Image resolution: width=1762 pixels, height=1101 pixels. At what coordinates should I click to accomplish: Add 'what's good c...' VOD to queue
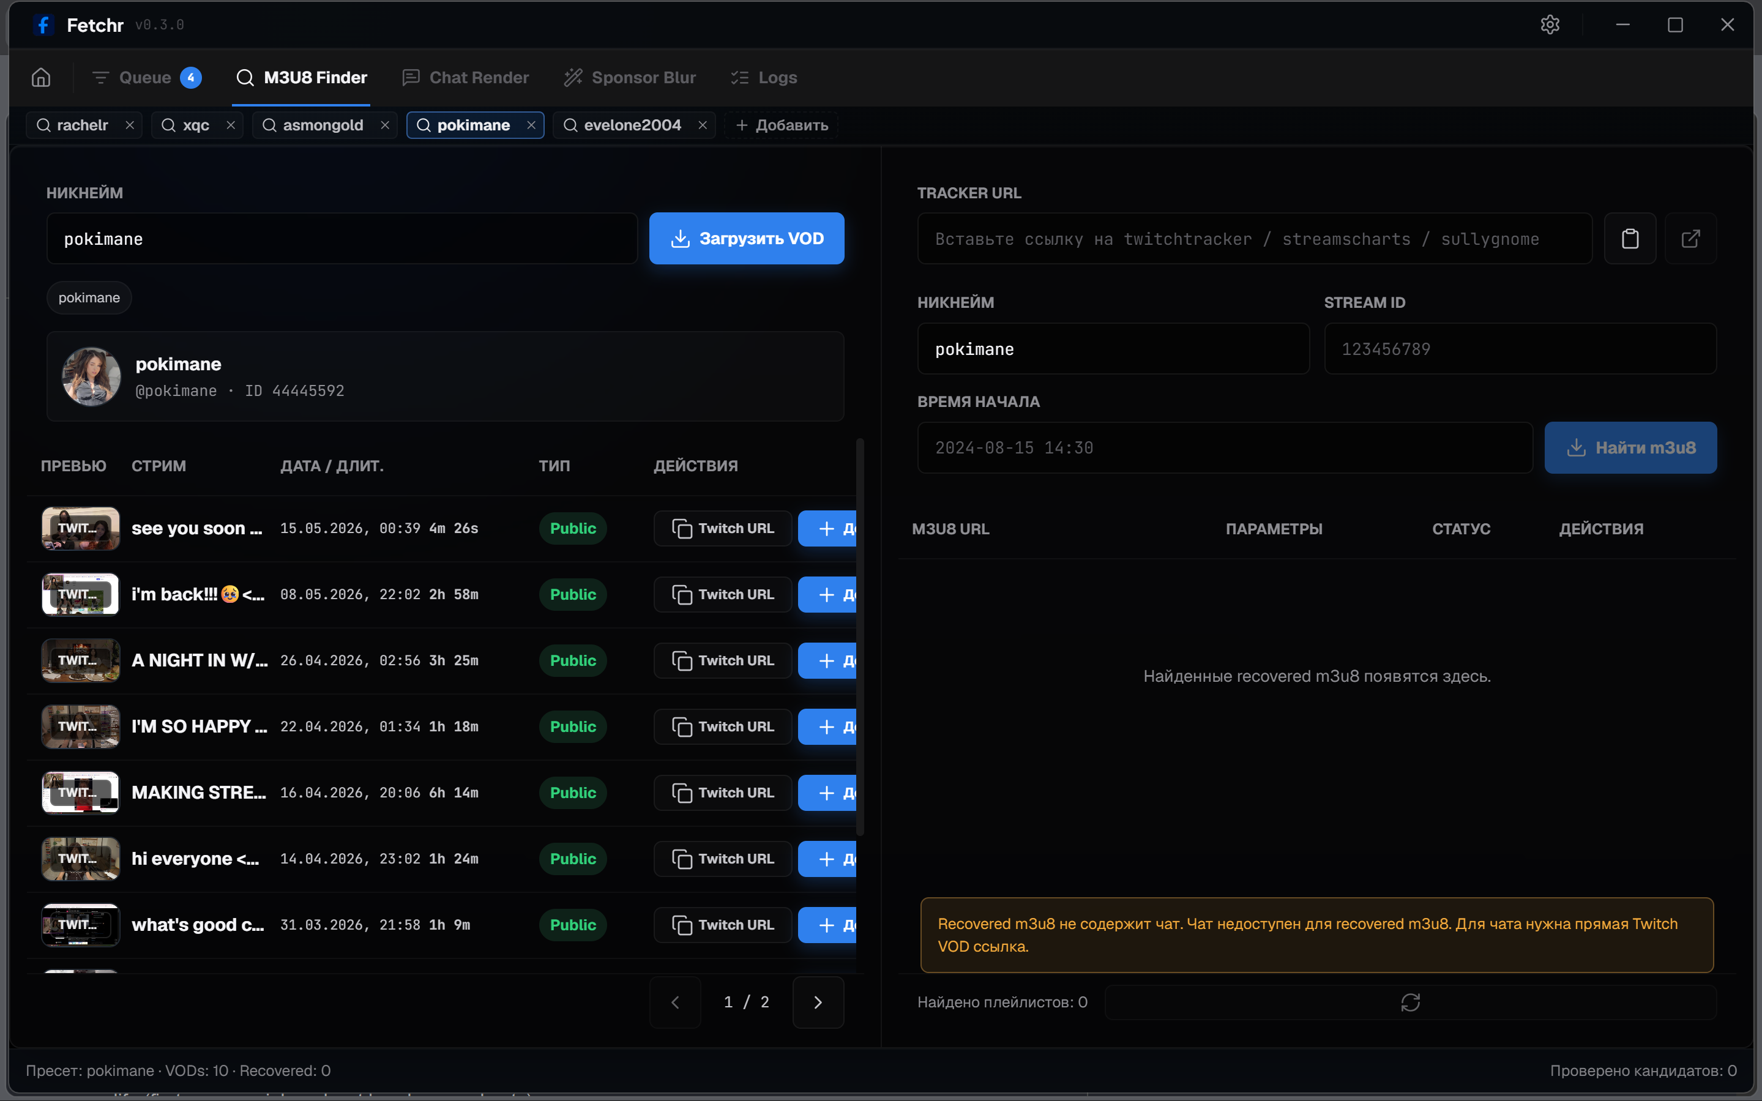pos(828,925)
